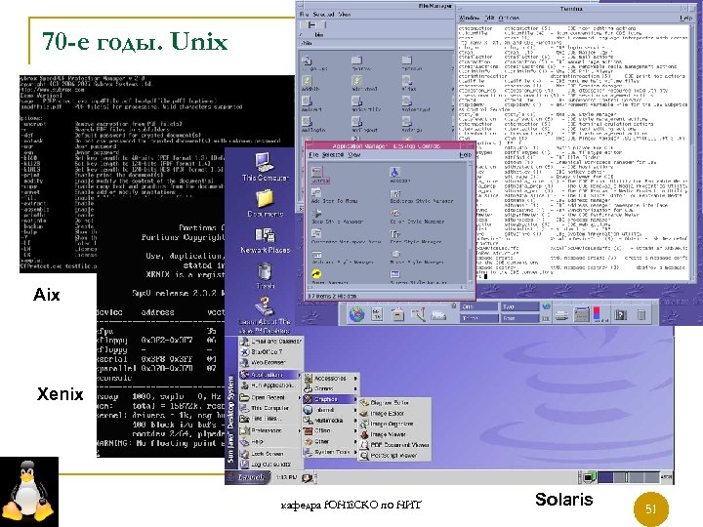Click the file drawer icon on CDE panel
Screen dimensions: 703x527
[397, 314]
